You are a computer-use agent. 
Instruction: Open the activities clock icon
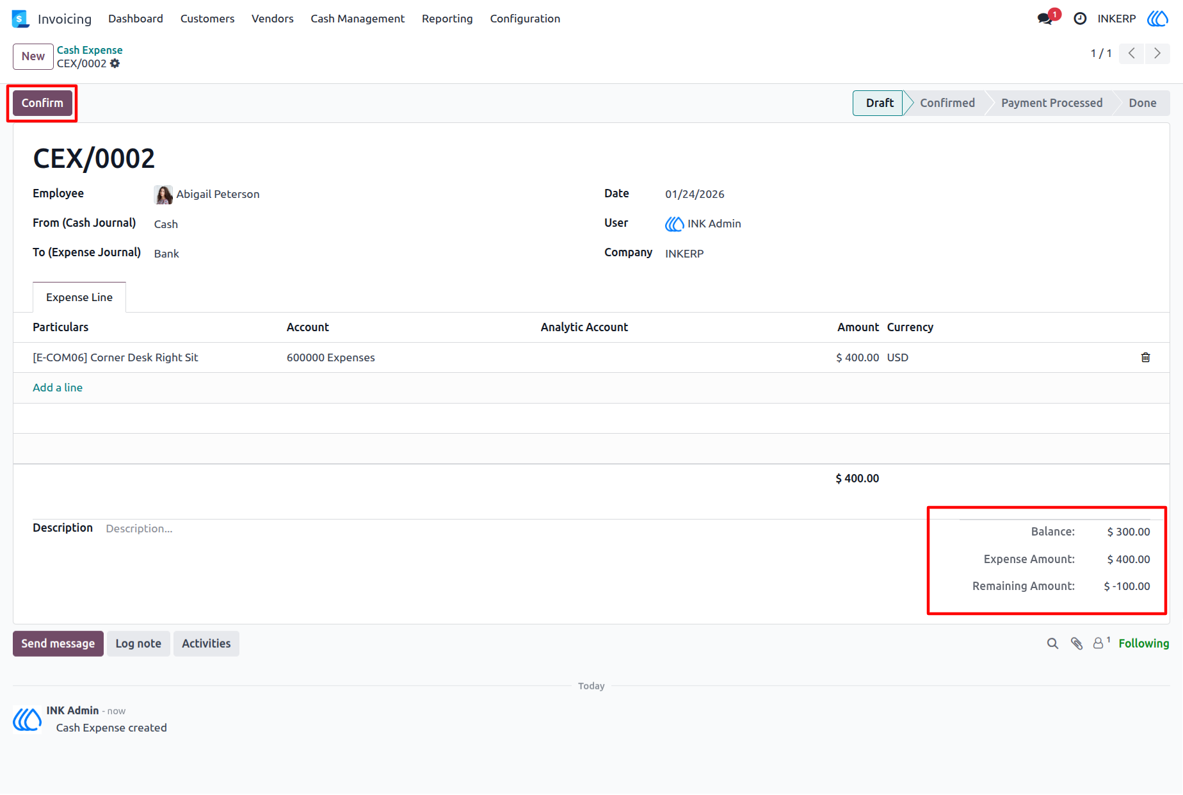(1080, 19)
